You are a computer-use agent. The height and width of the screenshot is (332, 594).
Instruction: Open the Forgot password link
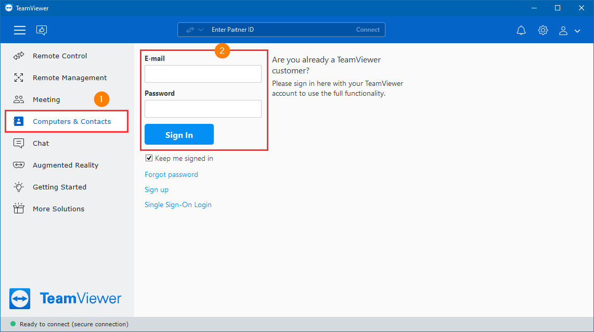(x=171, y=174)
